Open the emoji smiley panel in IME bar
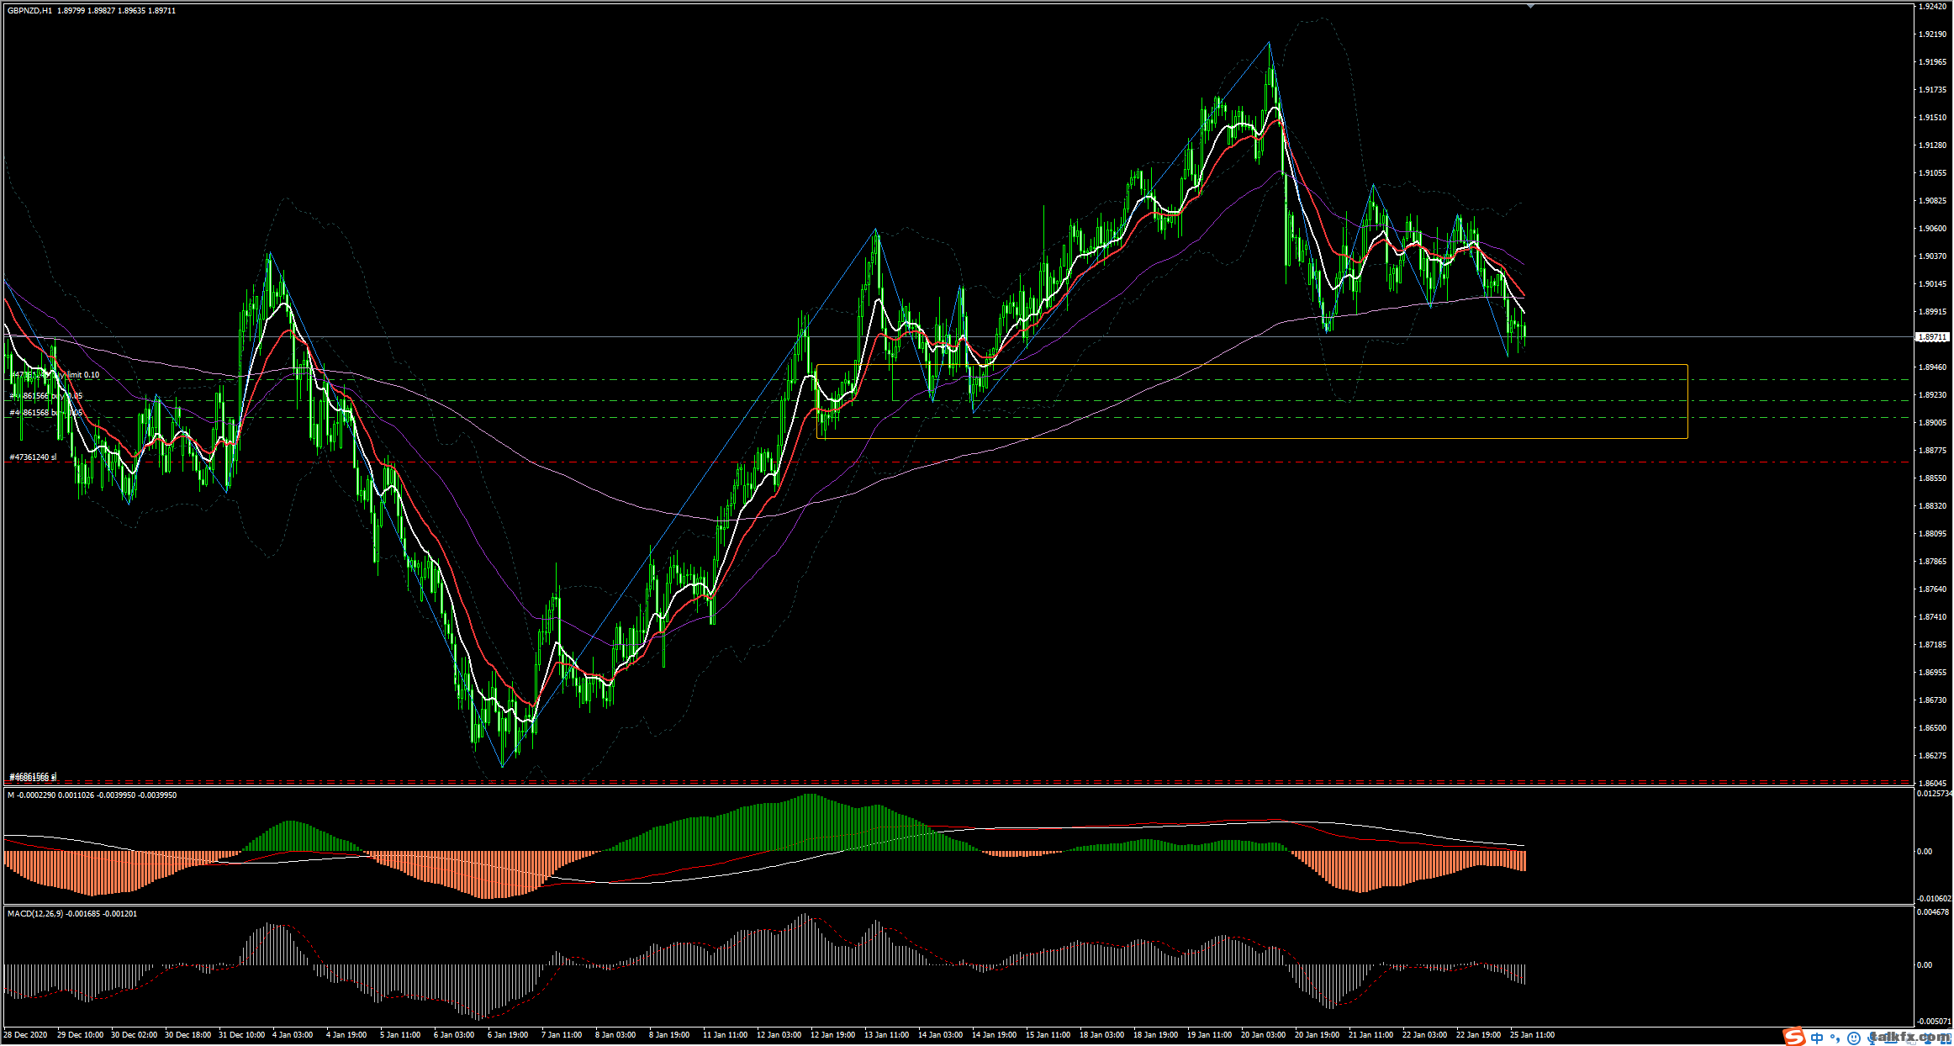The height and width of the screenshot is (1046, 1954). 1852,1038
